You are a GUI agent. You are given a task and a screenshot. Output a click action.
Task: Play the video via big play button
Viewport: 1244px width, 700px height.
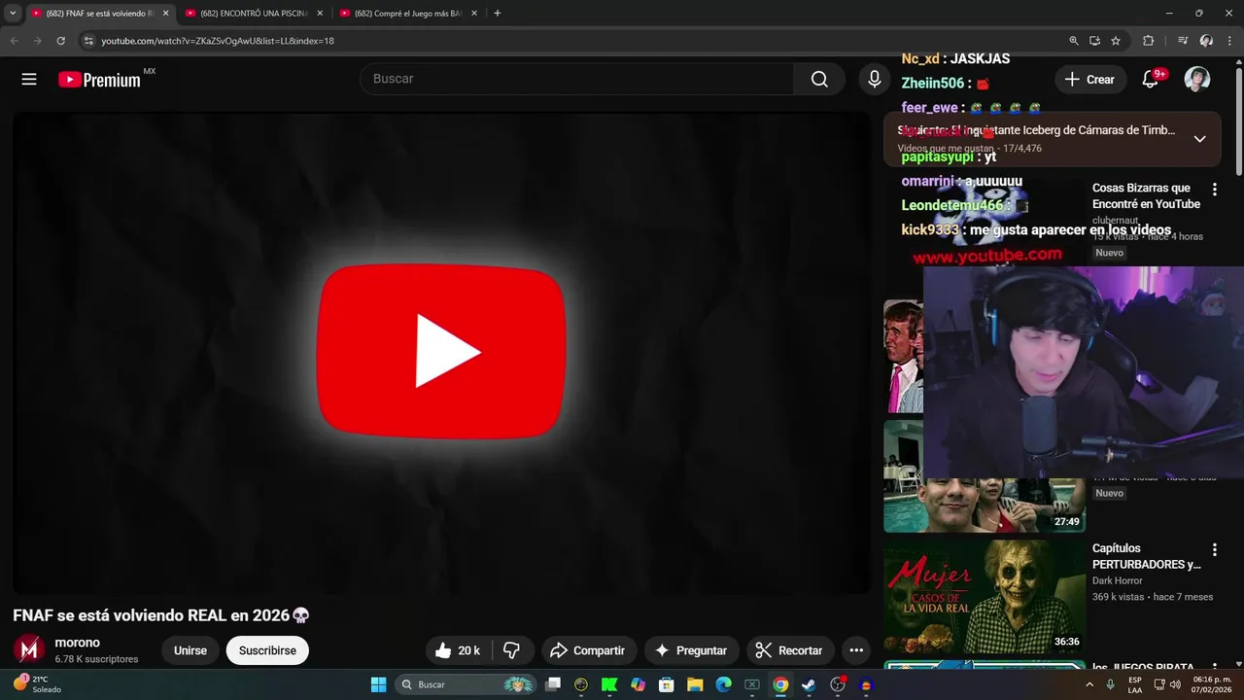(441, 351)
